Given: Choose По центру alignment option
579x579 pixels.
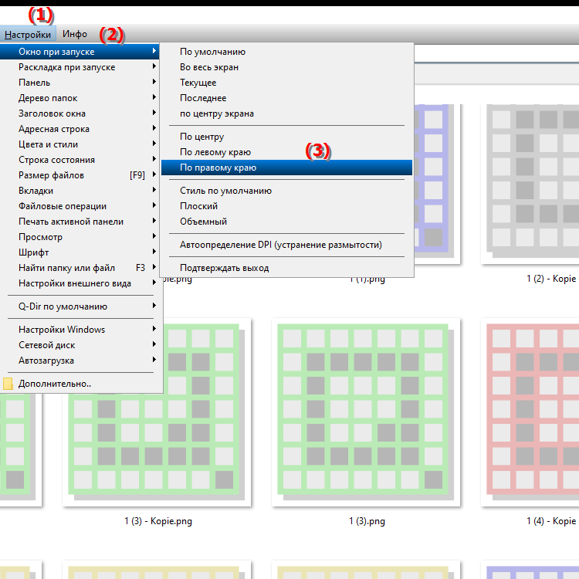Looking at the screenshot, I should [286, 137].
